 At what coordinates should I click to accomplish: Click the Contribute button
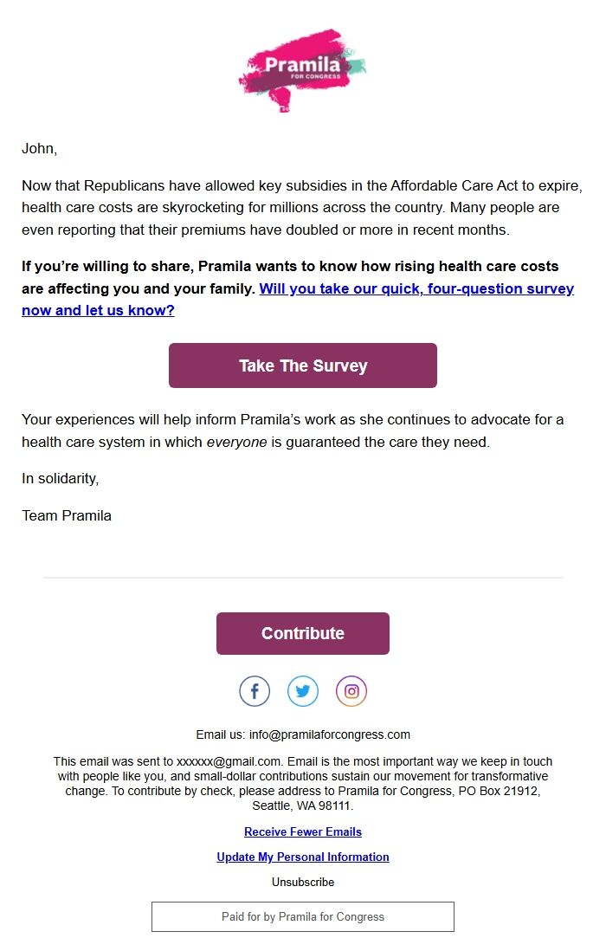(302, 633)
